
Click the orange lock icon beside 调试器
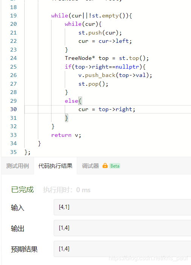pos(105,166)
